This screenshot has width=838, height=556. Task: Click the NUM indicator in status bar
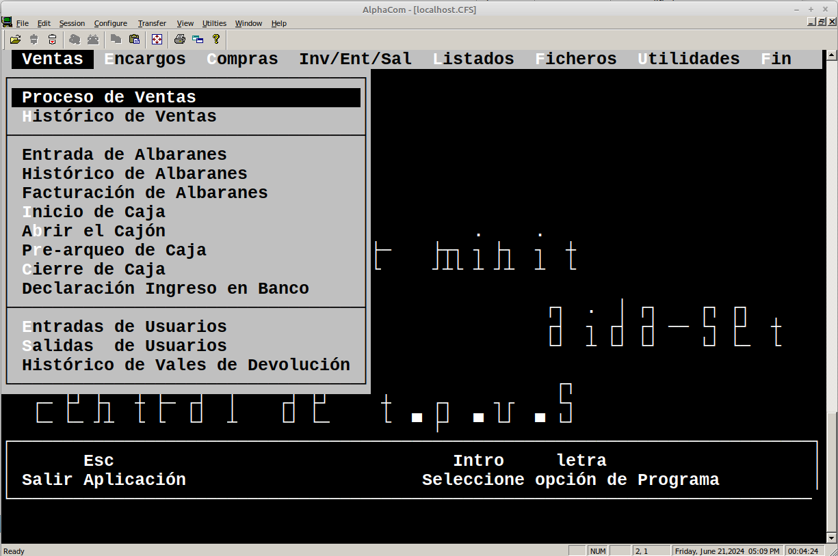(x=597, y=551)
